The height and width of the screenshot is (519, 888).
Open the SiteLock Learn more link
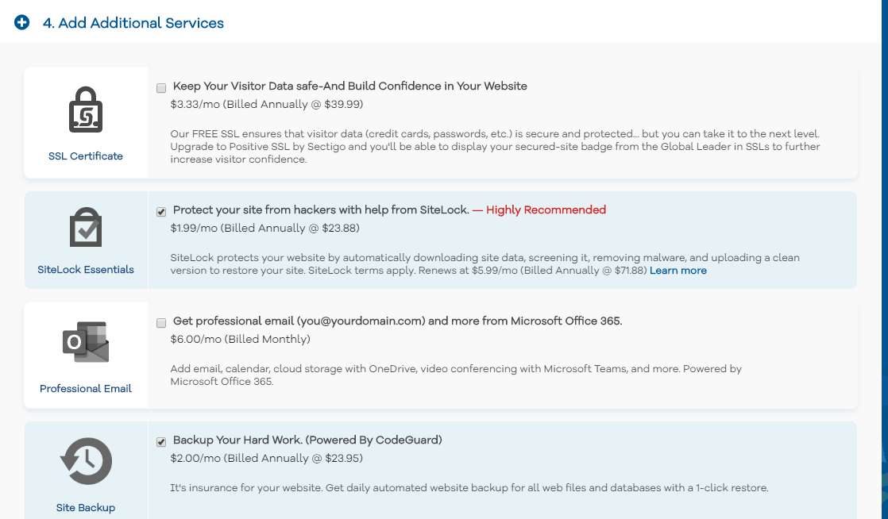[678, 271]
